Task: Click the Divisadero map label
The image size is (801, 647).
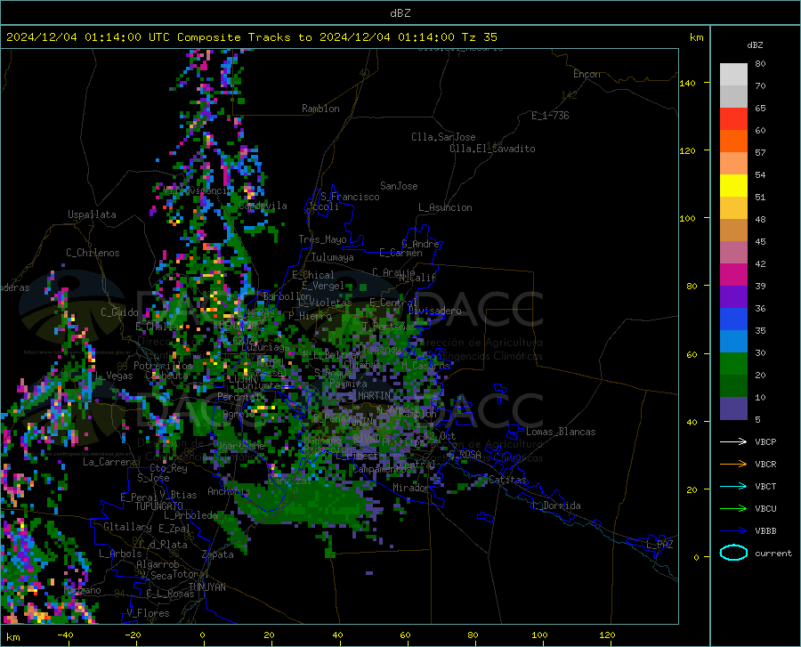Action: (x=434, y=311)
